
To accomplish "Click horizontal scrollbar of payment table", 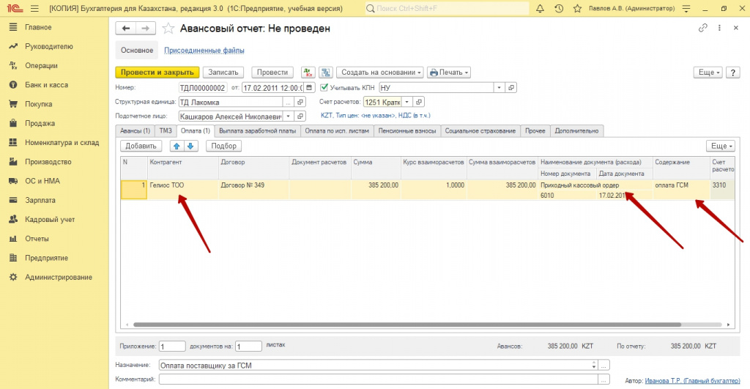I will point(407,325).
